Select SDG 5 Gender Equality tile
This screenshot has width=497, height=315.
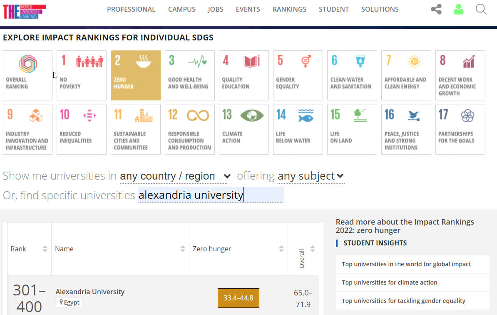pos(298,75)
